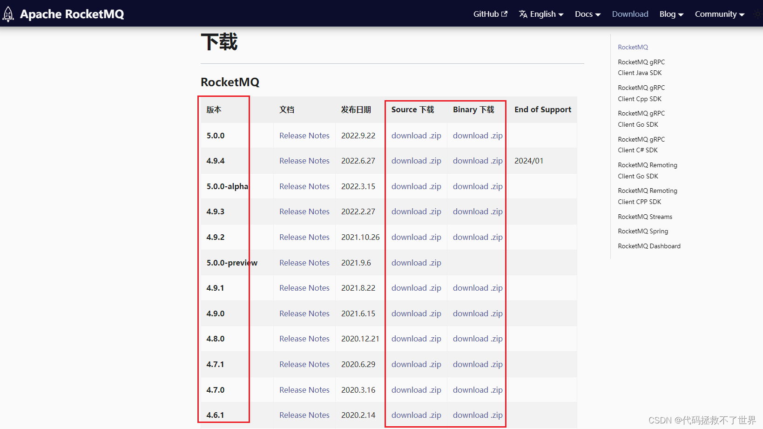Screen dimensions: 763x429
Task: Open Release Notes for version 4.9.0
Action: pyautogui.click(x=304, y=313)
